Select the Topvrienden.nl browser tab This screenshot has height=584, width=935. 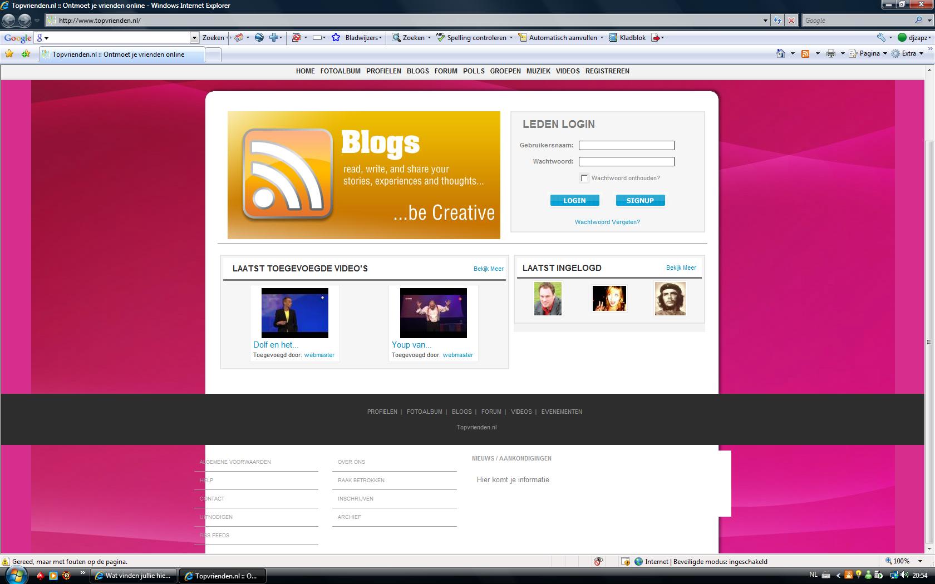(122, 55)
